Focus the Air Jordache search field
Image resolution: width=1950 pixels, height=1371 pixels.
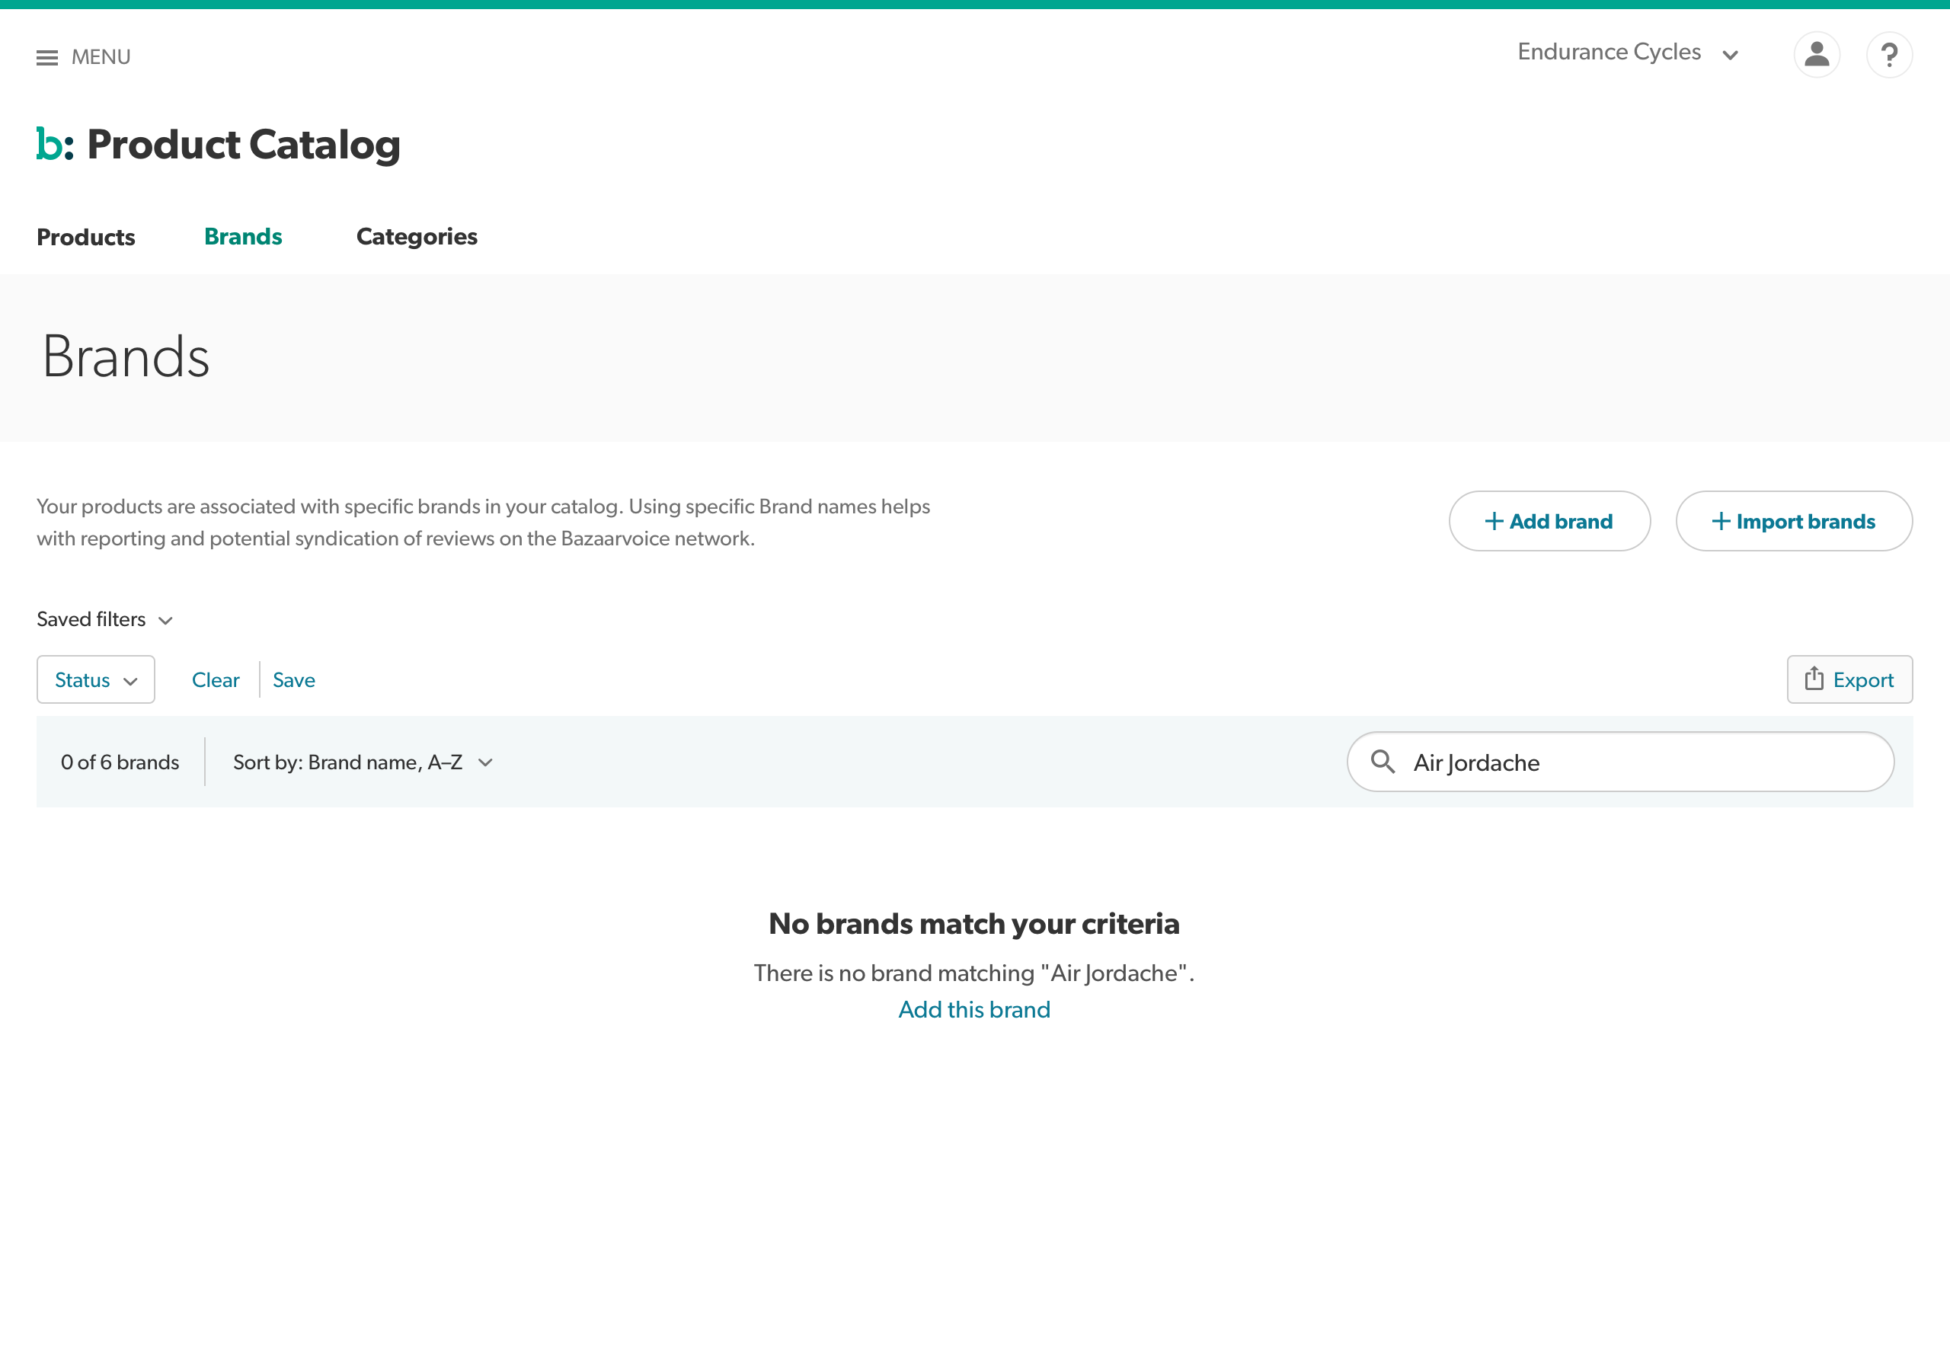coord(1639,762)
